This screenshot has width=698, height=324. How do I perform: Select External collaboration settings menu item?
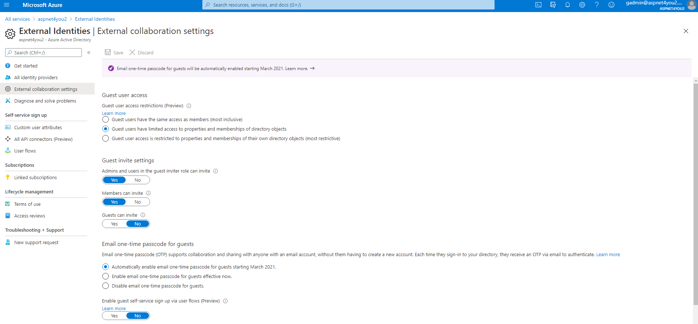(47, 89)
